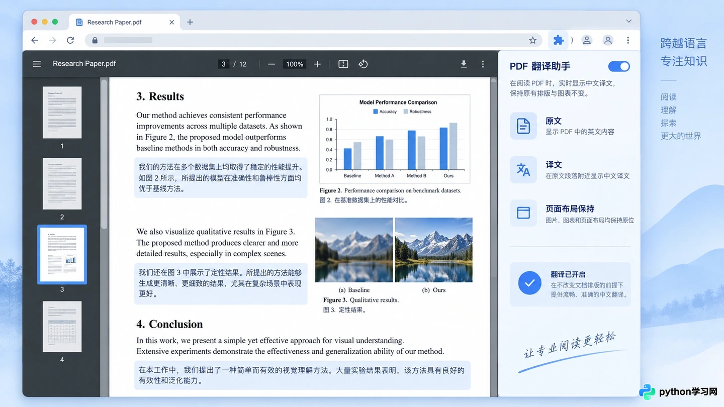
Task: Go forward using the browser forward arrow
Action: point(53,40)
